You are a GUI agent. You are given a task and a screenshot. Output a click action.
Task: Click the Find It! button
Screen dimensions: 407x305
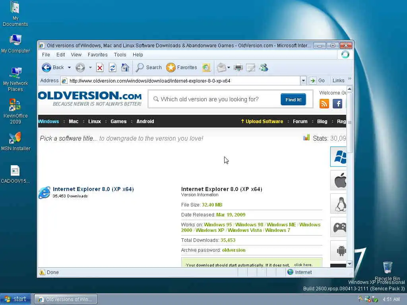pos(293,100)
